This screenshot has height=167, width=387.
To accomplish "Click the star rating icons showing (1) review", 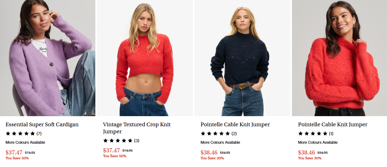I will click(x=313, y=134).
